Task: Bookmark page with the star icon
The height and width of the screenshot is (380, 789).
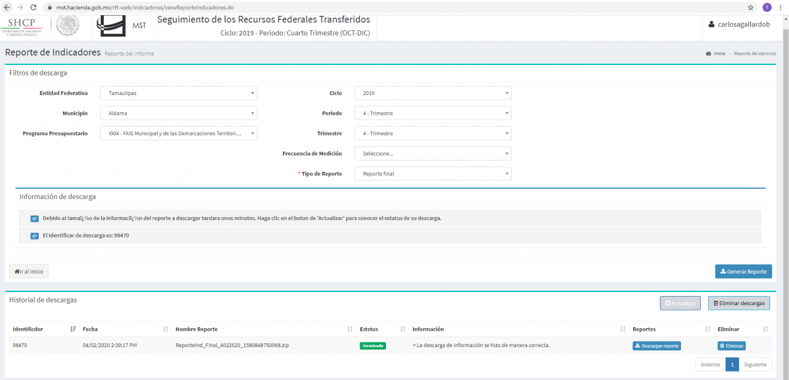Action: click(x=751, y=7)
